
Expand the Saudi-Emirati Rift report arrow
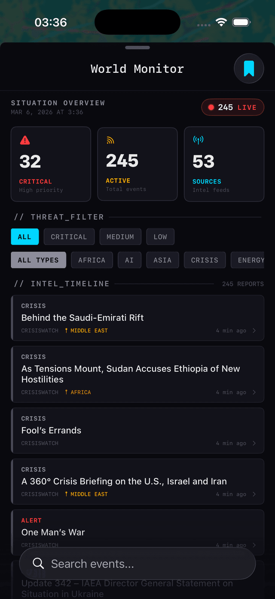pos(254,331)
